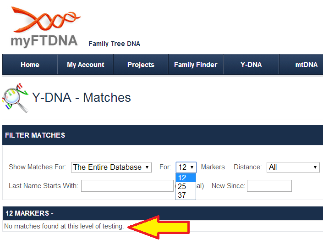
Task: Click the Y-DNA magnifier DNA icon
Action: pyautogui.click(x=15, y=98)
